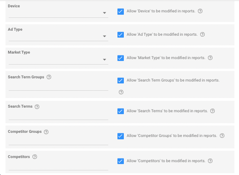
Task: Click help icon beside Competitors label
Action: coord(35,157)
